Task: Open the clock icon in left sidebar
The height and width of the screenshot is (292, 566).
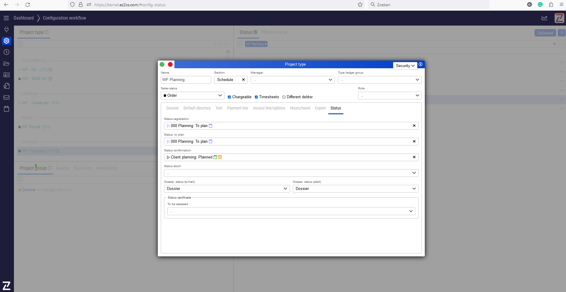Action: pos(7,52)
